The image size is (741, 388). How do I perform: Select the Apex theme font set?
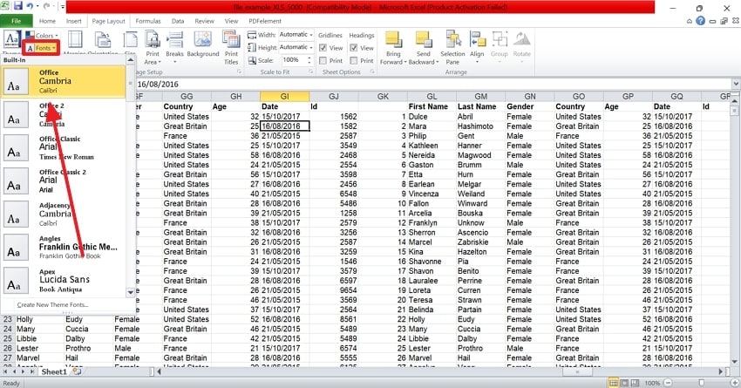point(64,281)
